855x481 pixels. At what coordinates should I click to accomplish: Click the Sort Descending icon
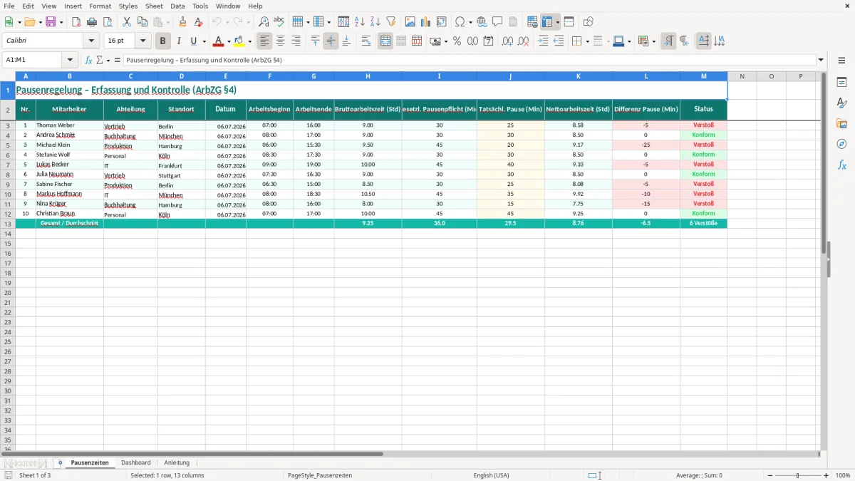pos(375,22)
